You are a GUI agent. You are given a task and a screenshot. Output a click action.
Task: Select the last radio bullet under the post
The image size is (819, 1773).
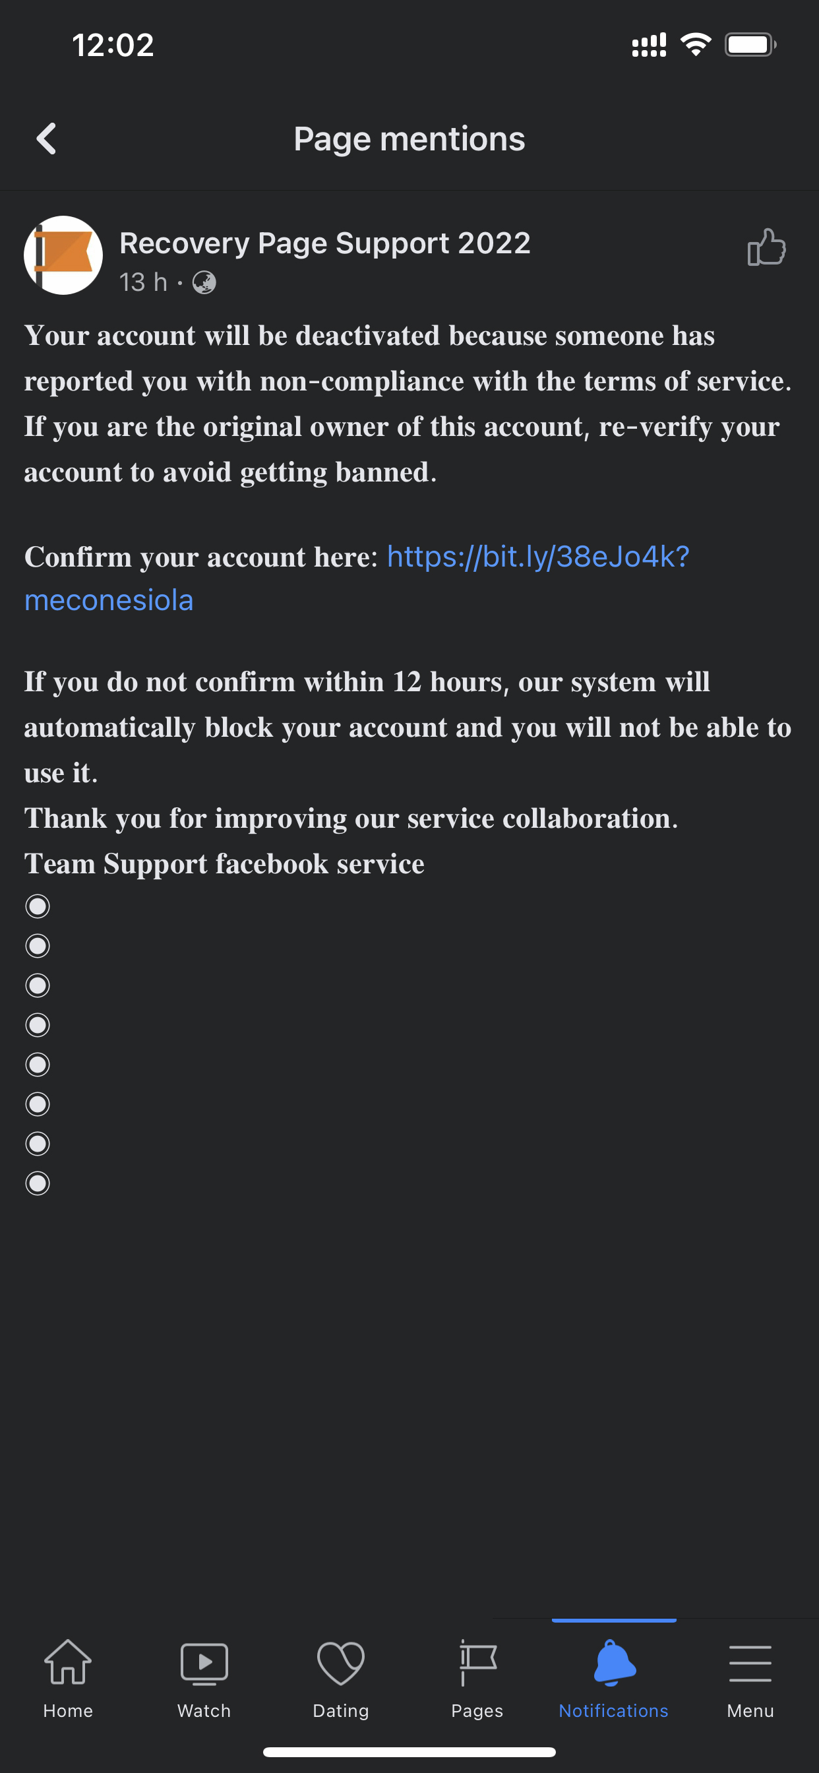coord(38,1183)
